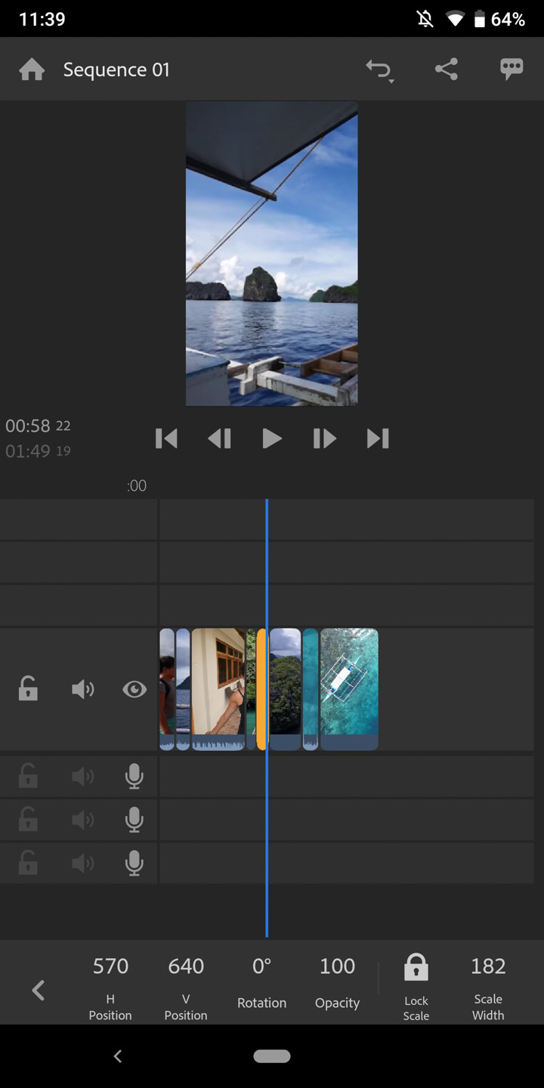Viewport: 544px width, 1088px height.
Task: Step back one frame
Action: pos(219,438)
